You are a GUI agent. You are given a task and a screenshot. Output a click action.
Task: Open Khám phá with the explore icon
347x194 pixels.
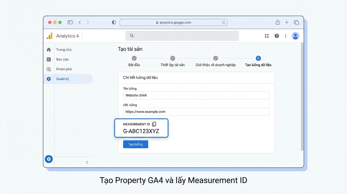click(x=49, y=69)
